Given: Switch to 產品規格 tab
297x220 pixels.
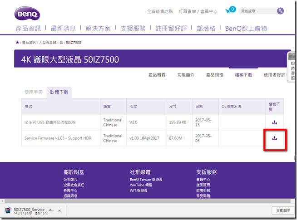Looking at the screenshot, I should [215, 75].
